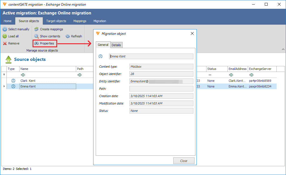Click mailbox icon in Clark Kent row
The image size is (286, 175).
click(13, 81)
